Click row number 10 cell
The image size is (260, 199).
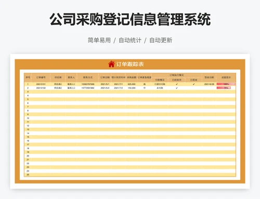(x=28, y=118)
